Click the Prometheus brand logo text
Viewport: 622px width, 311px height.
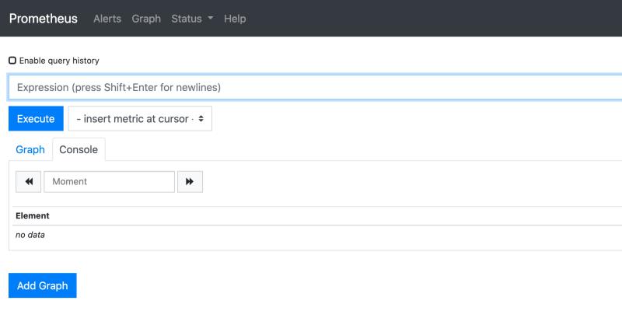[x=44, y=19]
